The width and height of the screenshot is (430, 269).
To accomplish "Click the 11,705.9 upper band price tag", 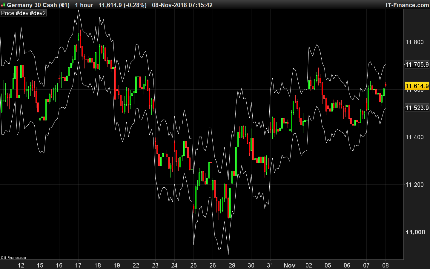I will 417,65.
